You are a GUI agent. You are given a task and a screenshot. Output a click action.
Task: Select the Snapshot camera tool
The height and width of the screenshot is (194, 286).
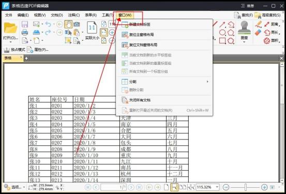click(x=77, y=24)
